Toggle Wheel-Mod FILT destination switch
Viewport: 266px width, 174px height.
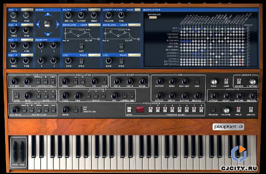53,110
